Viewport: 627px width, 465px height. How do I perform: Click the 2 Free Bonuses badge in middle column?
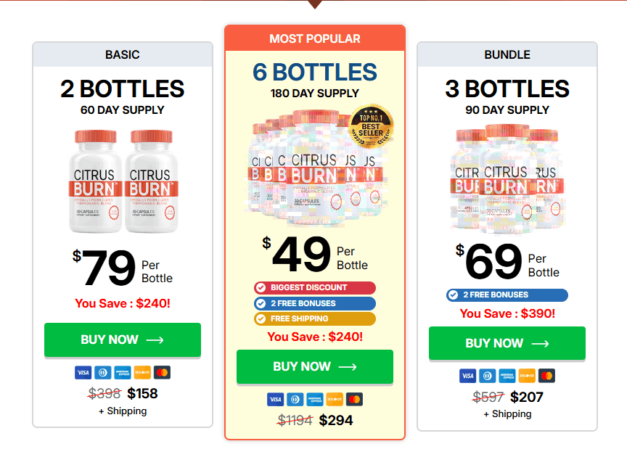tap(314, 303)
